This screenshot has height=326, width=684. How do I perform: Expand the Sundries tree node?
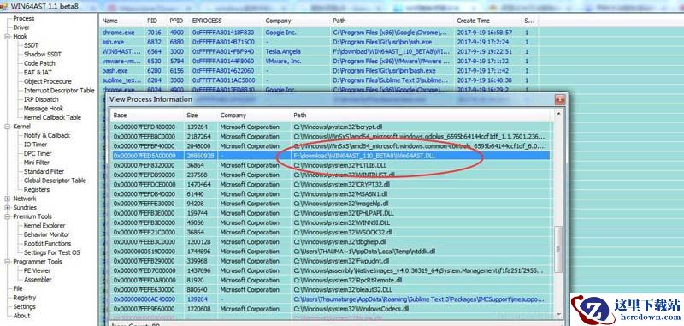8,208
